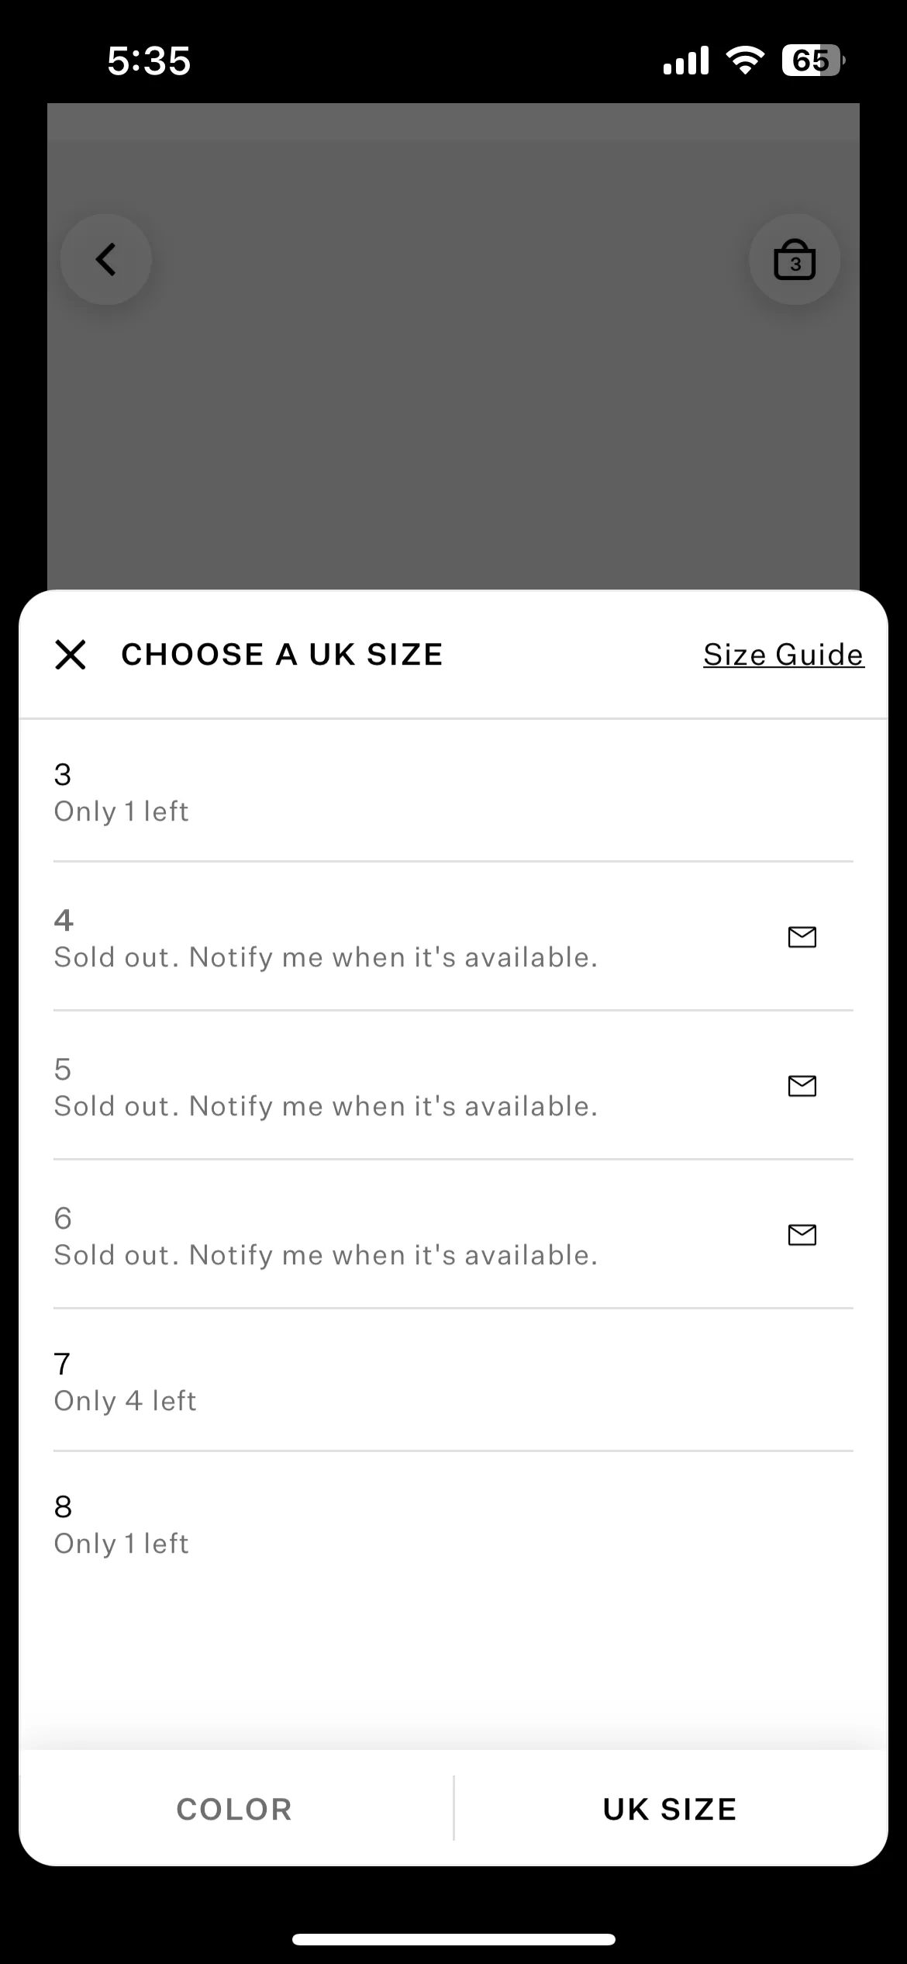The height and width of the screenshot is (1964, 907).
Task: Tap envelope icon for size 6 notification
Action: pos(802,1235)
